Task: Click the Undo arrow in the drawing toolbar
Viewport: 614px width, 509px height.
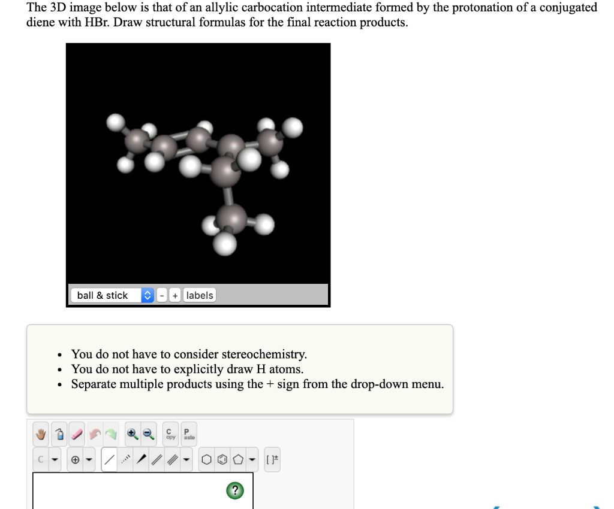Action: pos(95,433)
